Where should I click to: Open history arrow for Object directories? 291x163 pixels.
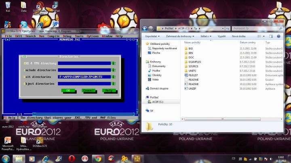pos(113,84)
